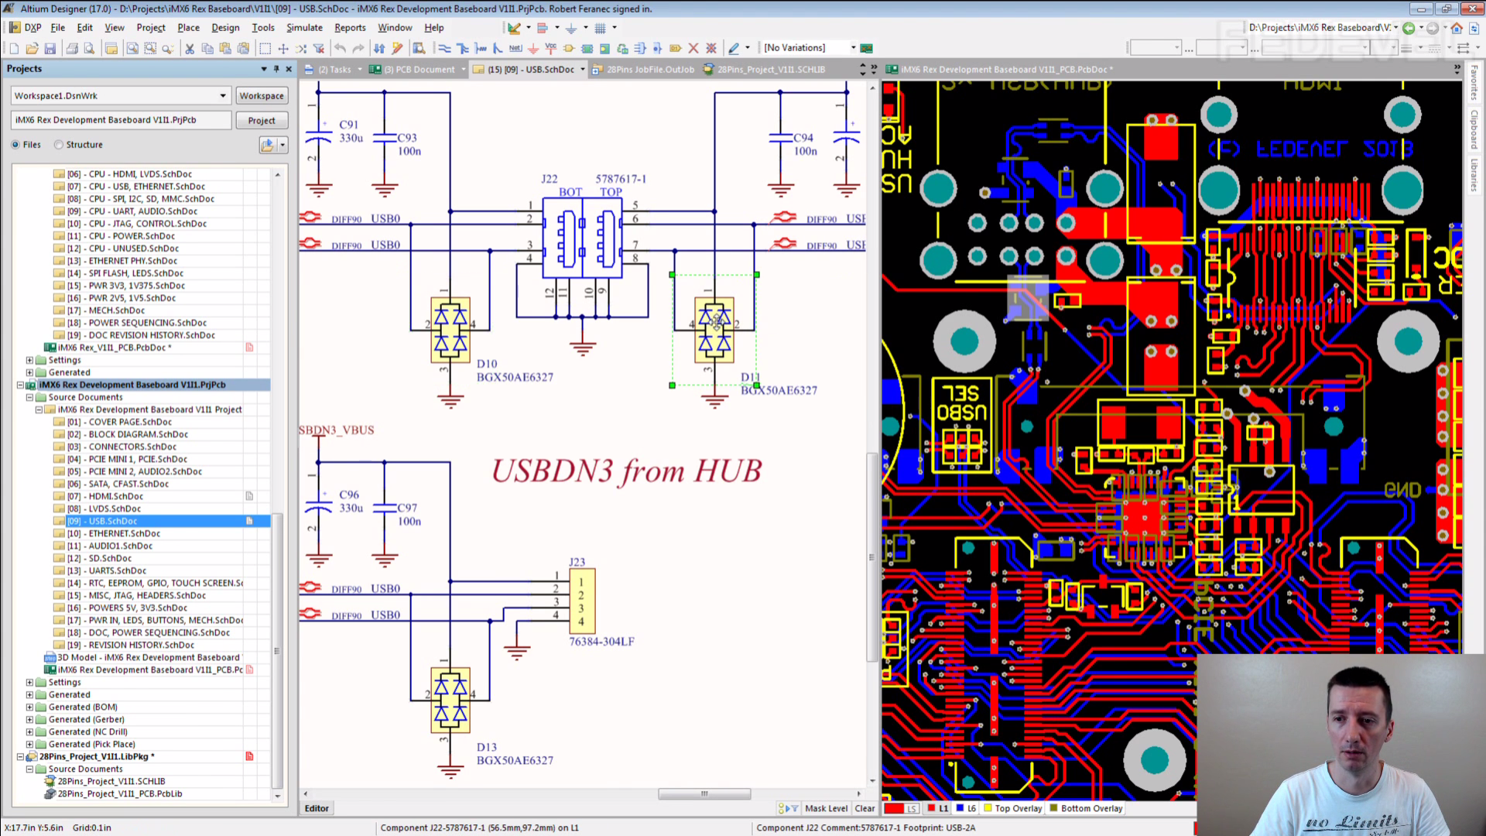This screenshot has height=836, width=1486.
Task: Click the Cut scissors icon
Action: point(190,48)
